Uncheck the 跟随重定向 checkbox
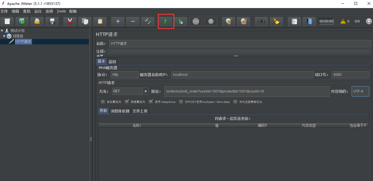The width and height of the screenshot is (373, 181). coord(127,102)
